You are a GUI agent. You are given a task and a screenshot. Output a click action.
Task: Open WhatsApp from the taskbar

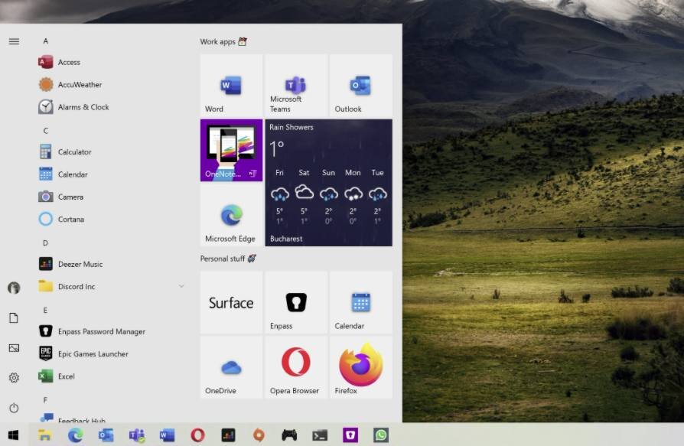click(x=381, y=435)
